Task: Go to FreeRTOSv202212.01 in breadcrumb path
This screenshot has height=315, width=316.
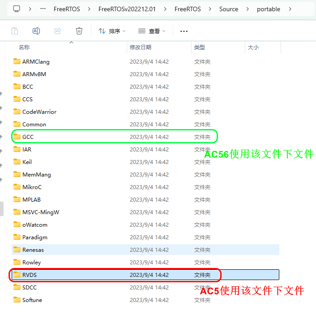Action: [127, 9]
